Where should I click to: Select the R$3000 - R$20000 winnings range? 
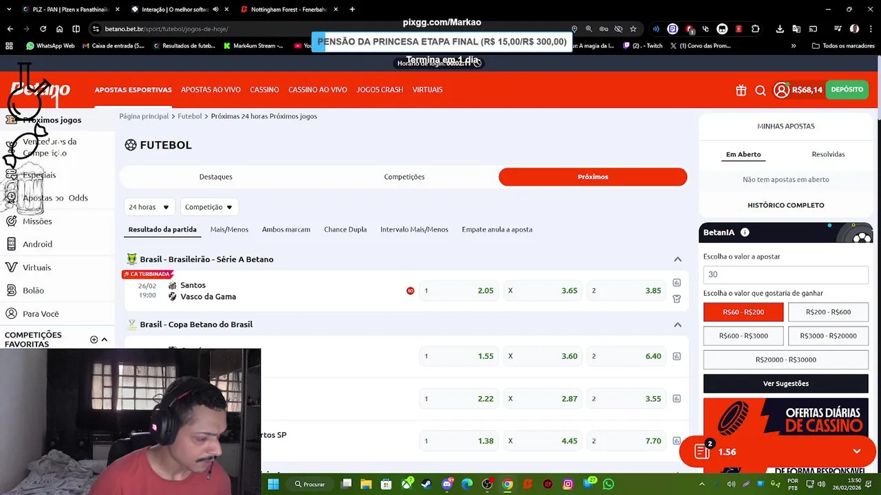828,335
